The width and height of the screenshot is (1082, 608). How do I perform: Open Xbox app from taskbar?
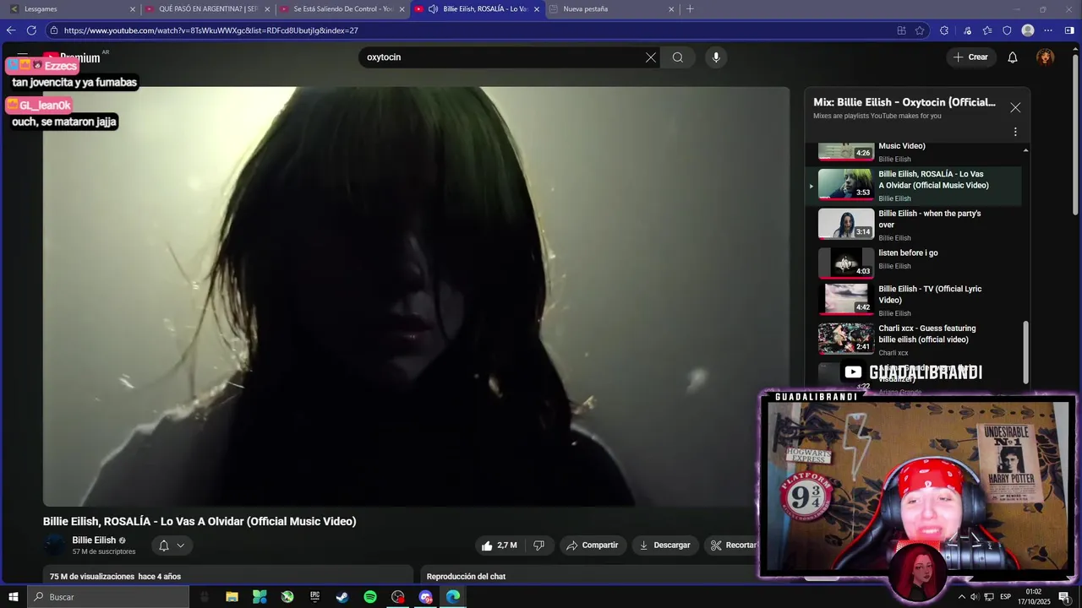point(287,597)
